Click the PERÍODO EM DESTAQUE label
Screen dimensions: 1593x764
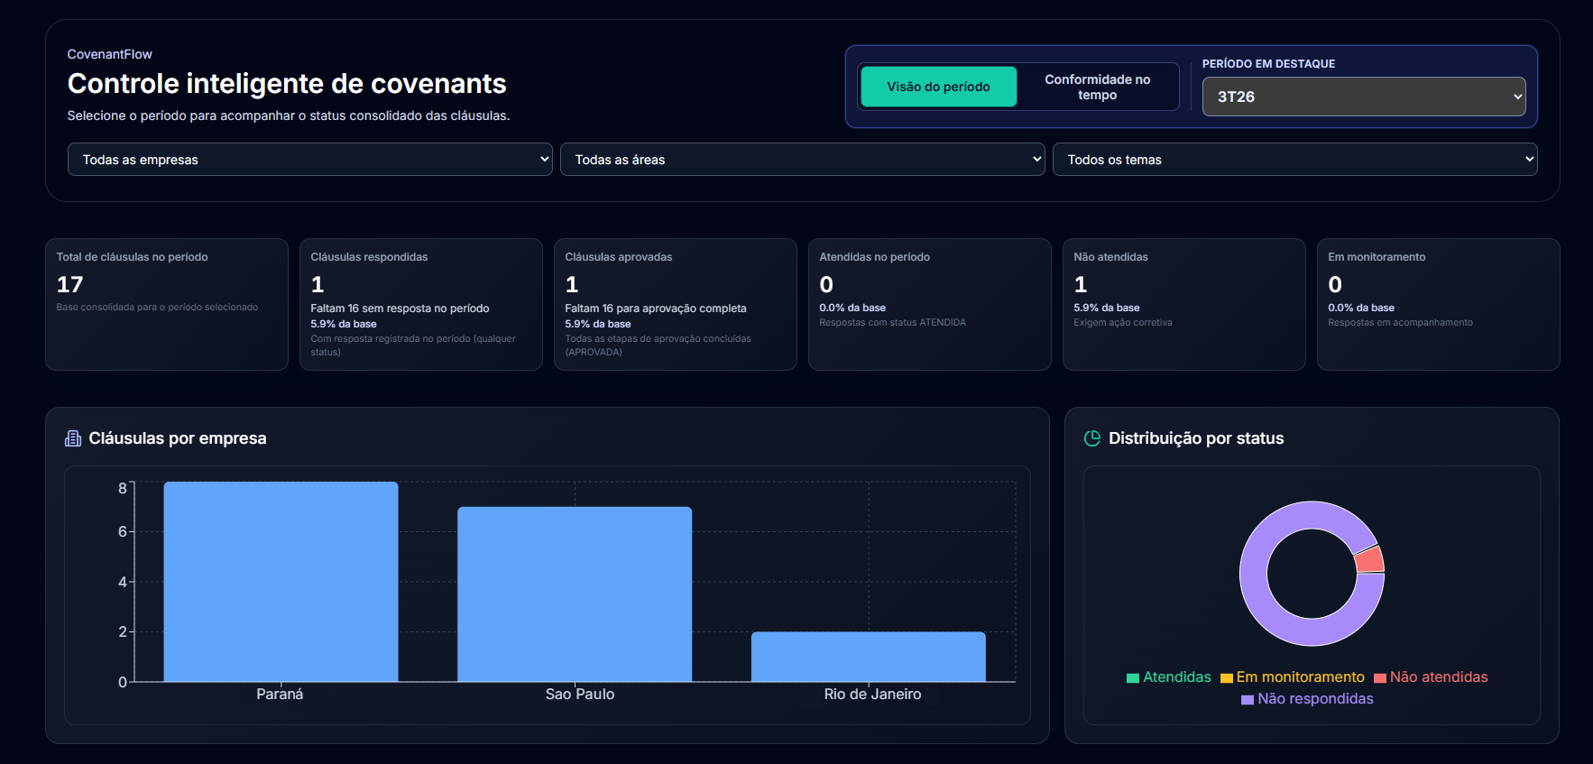(x=1268, y=64)
